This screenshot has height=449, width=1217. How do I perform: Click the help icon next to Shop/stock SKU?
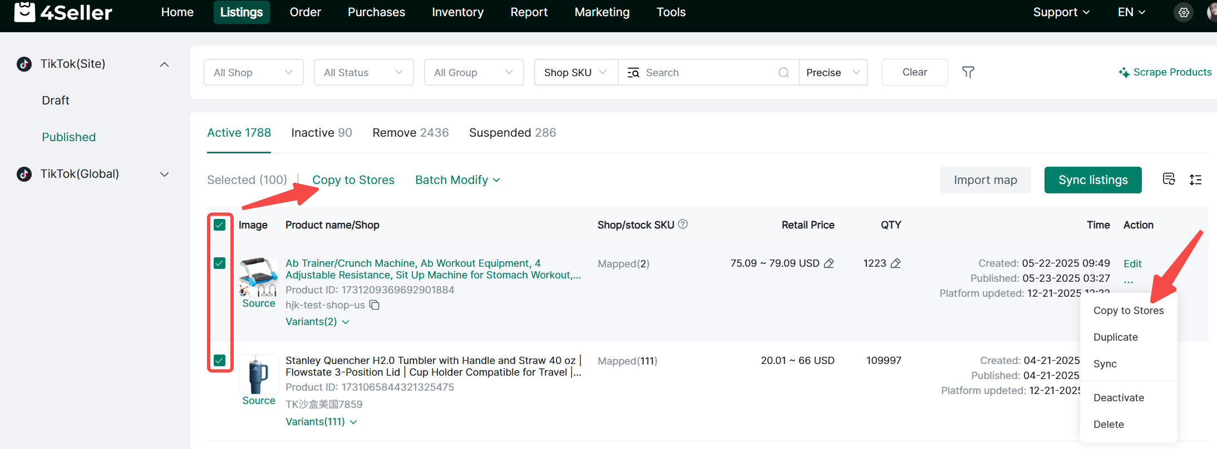tap(683, 224)
